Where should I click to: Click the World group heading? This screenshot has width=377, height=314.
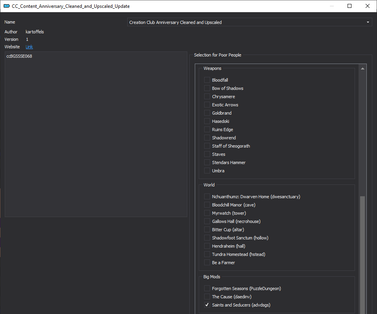point(209,185)
